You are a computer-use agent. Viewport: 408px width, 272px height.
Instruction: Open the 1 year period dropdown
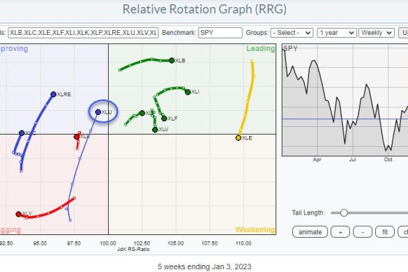(x=337, y=33)
